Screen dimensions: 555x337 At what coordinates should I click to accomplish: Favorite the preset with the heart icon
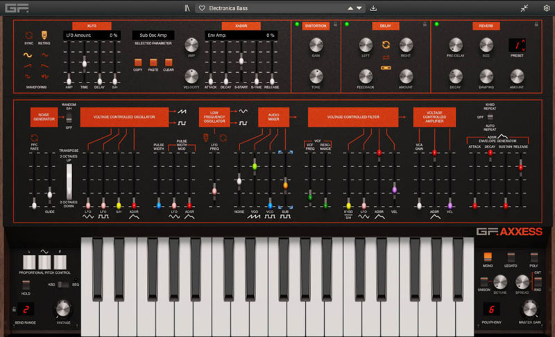[201, 8]
